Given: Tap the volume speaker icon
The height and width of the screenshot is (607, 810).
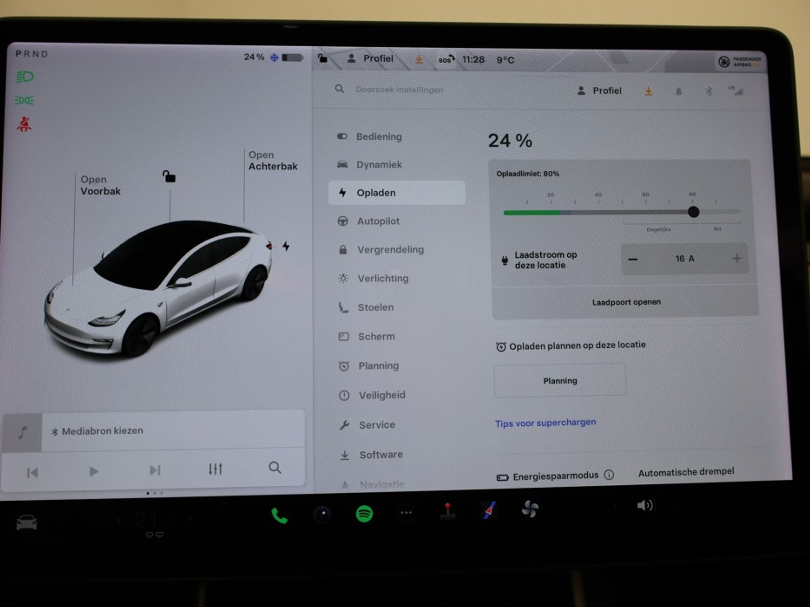Looking at the screenshot, I should tap(645, 505).
